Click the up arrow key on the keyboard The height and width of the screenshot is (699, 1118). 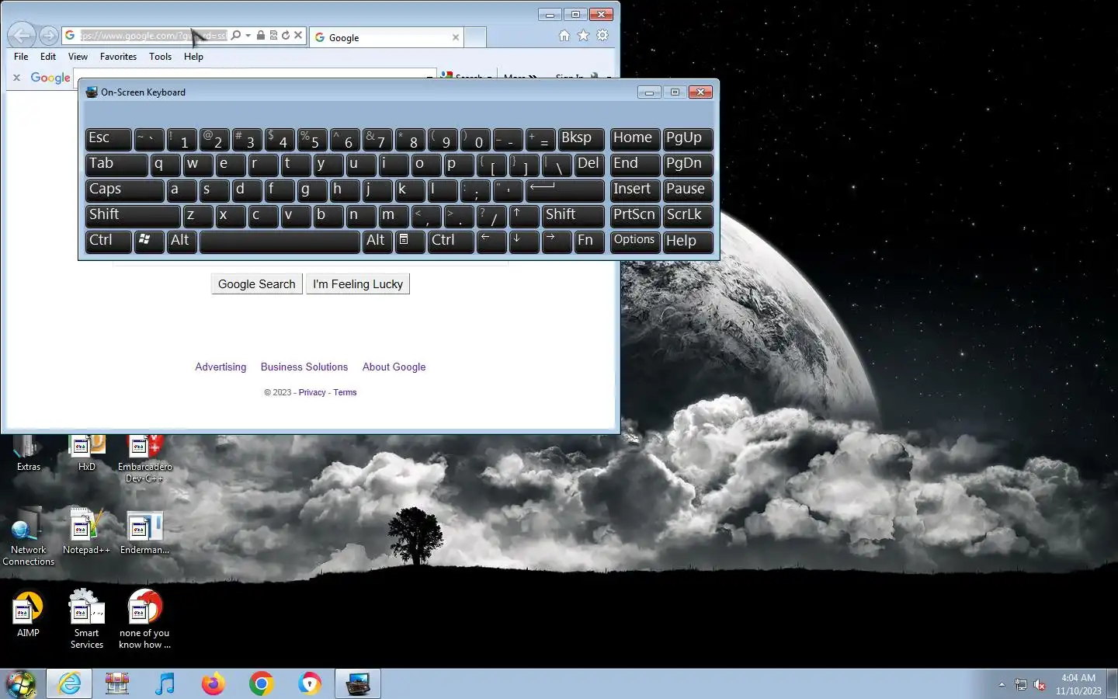[524, 216]
